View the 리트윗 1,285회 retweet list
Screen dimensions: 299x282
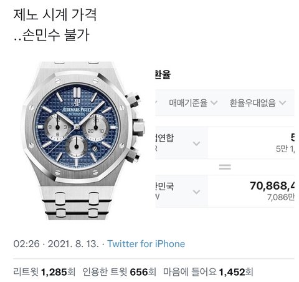point(44,272)
